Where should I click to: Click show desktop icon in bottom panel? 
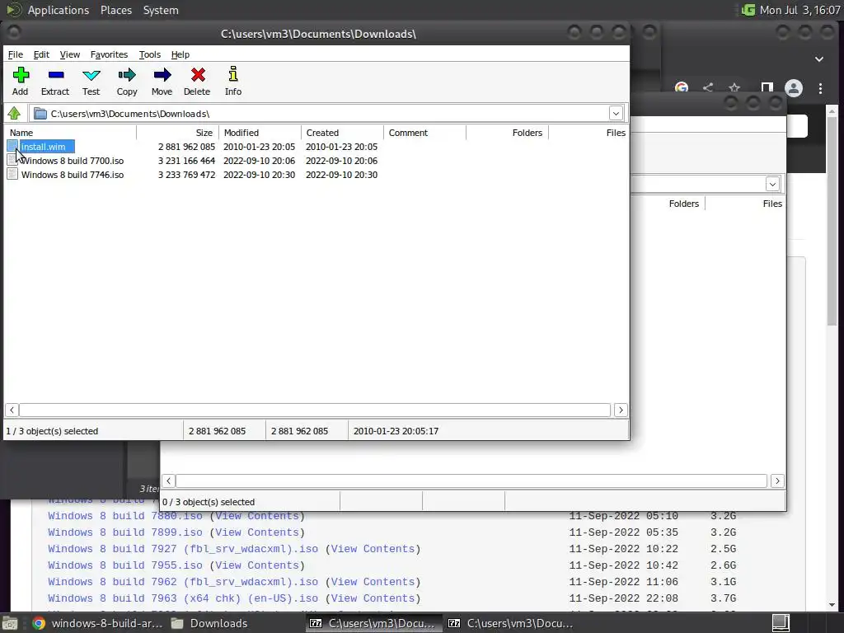click(10, 623)
